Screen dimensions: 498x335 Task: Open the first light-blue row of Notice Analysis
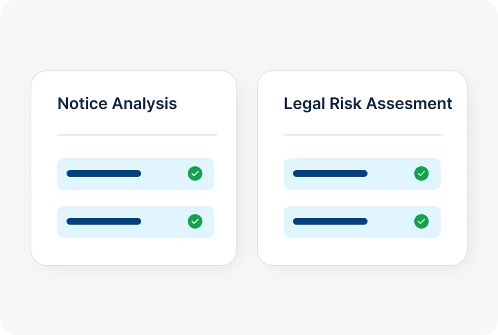click(x=160, y=174)
